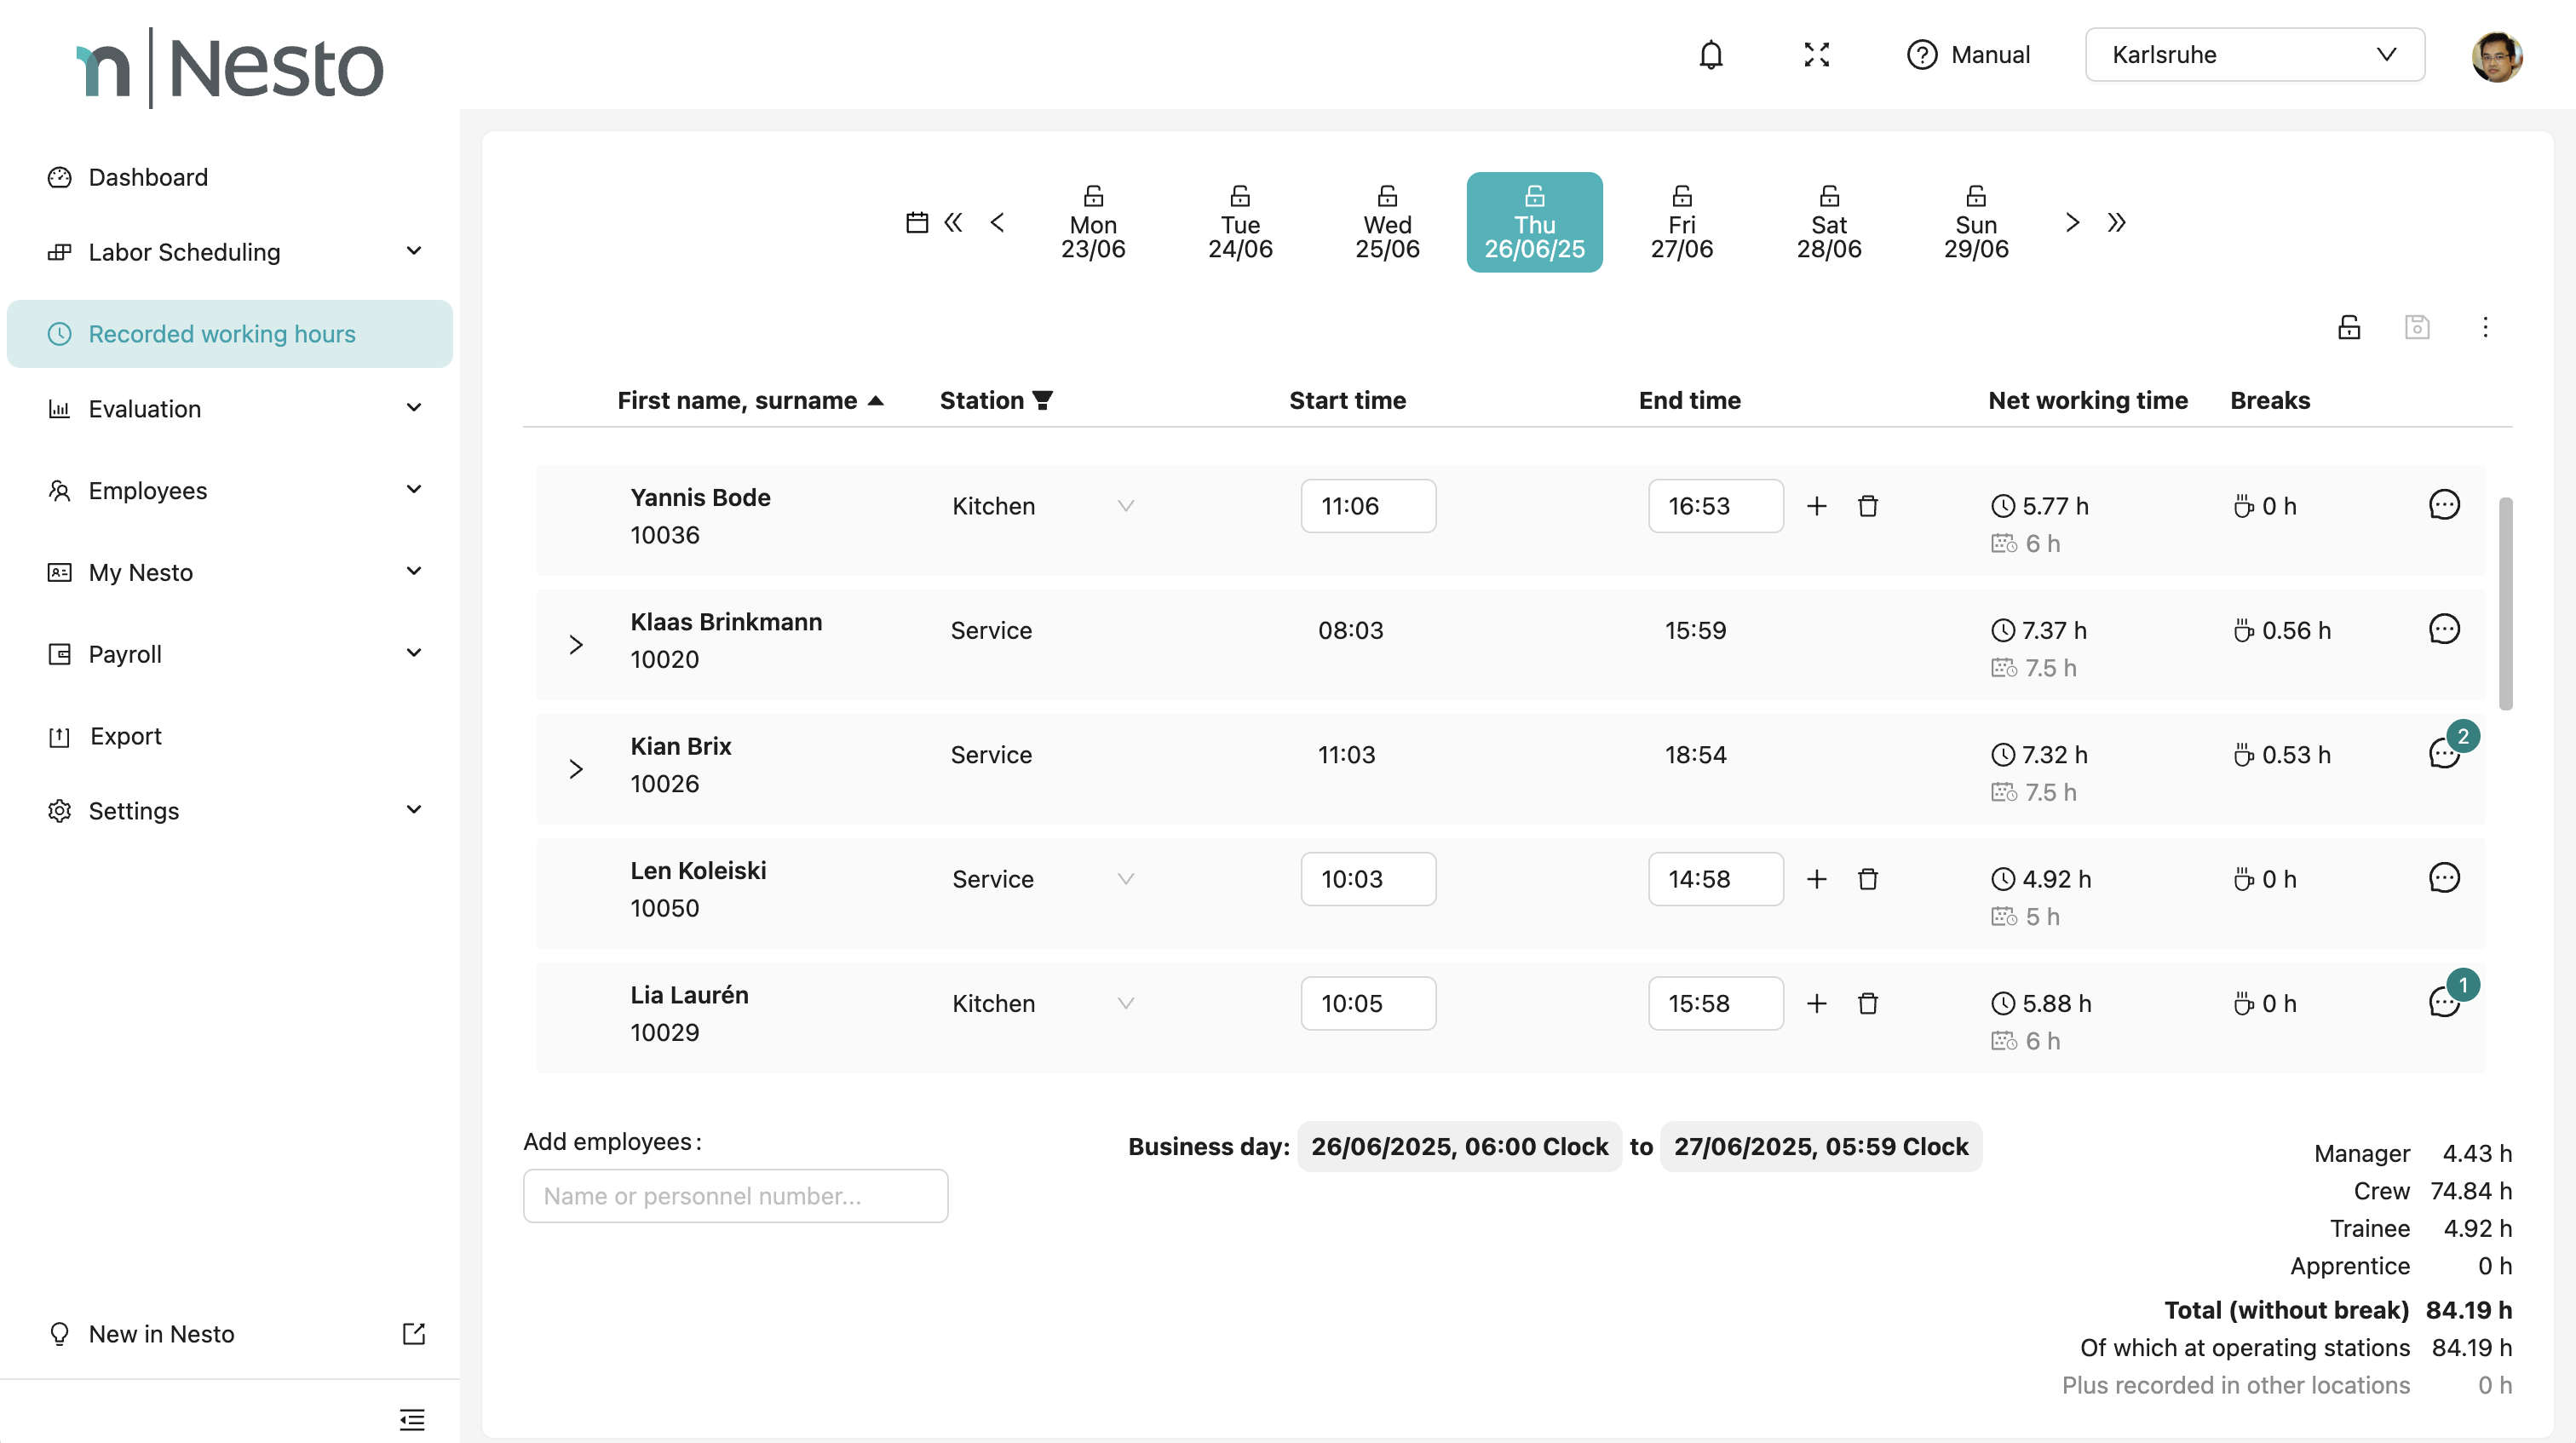Add time entry for Len Koleiski
The image size is (2576, 1443).
(1816, 879)
